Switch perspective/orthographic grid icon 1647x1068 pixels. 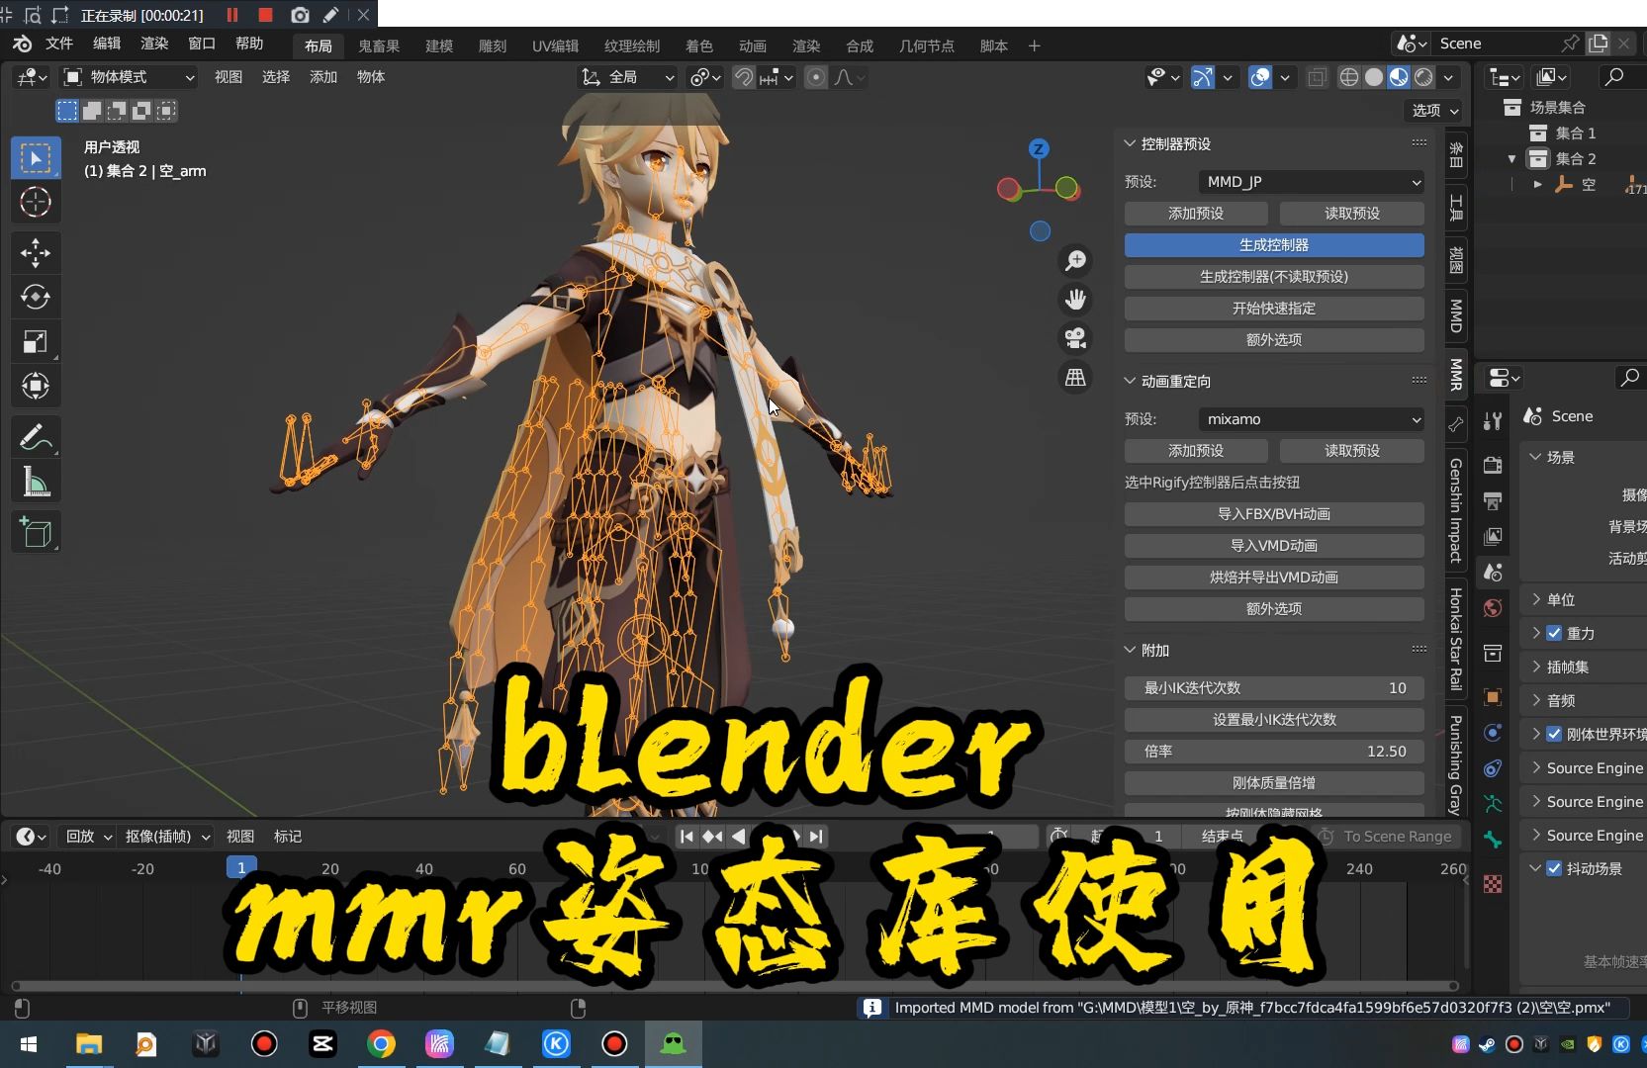pos(1075,378)
